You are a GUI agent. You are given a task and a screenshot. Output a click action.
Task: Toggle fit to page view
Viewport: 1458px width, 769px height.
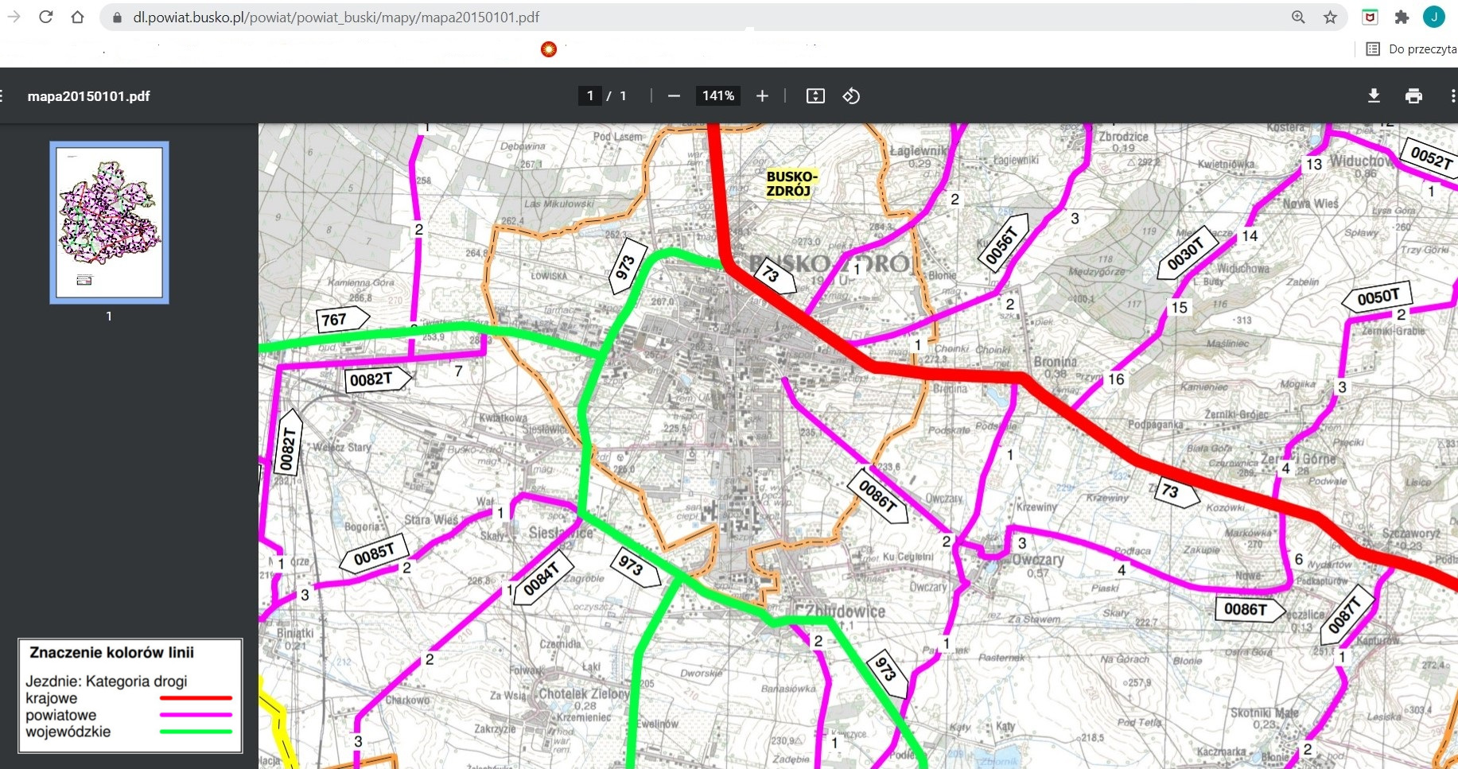click(815, 95)
